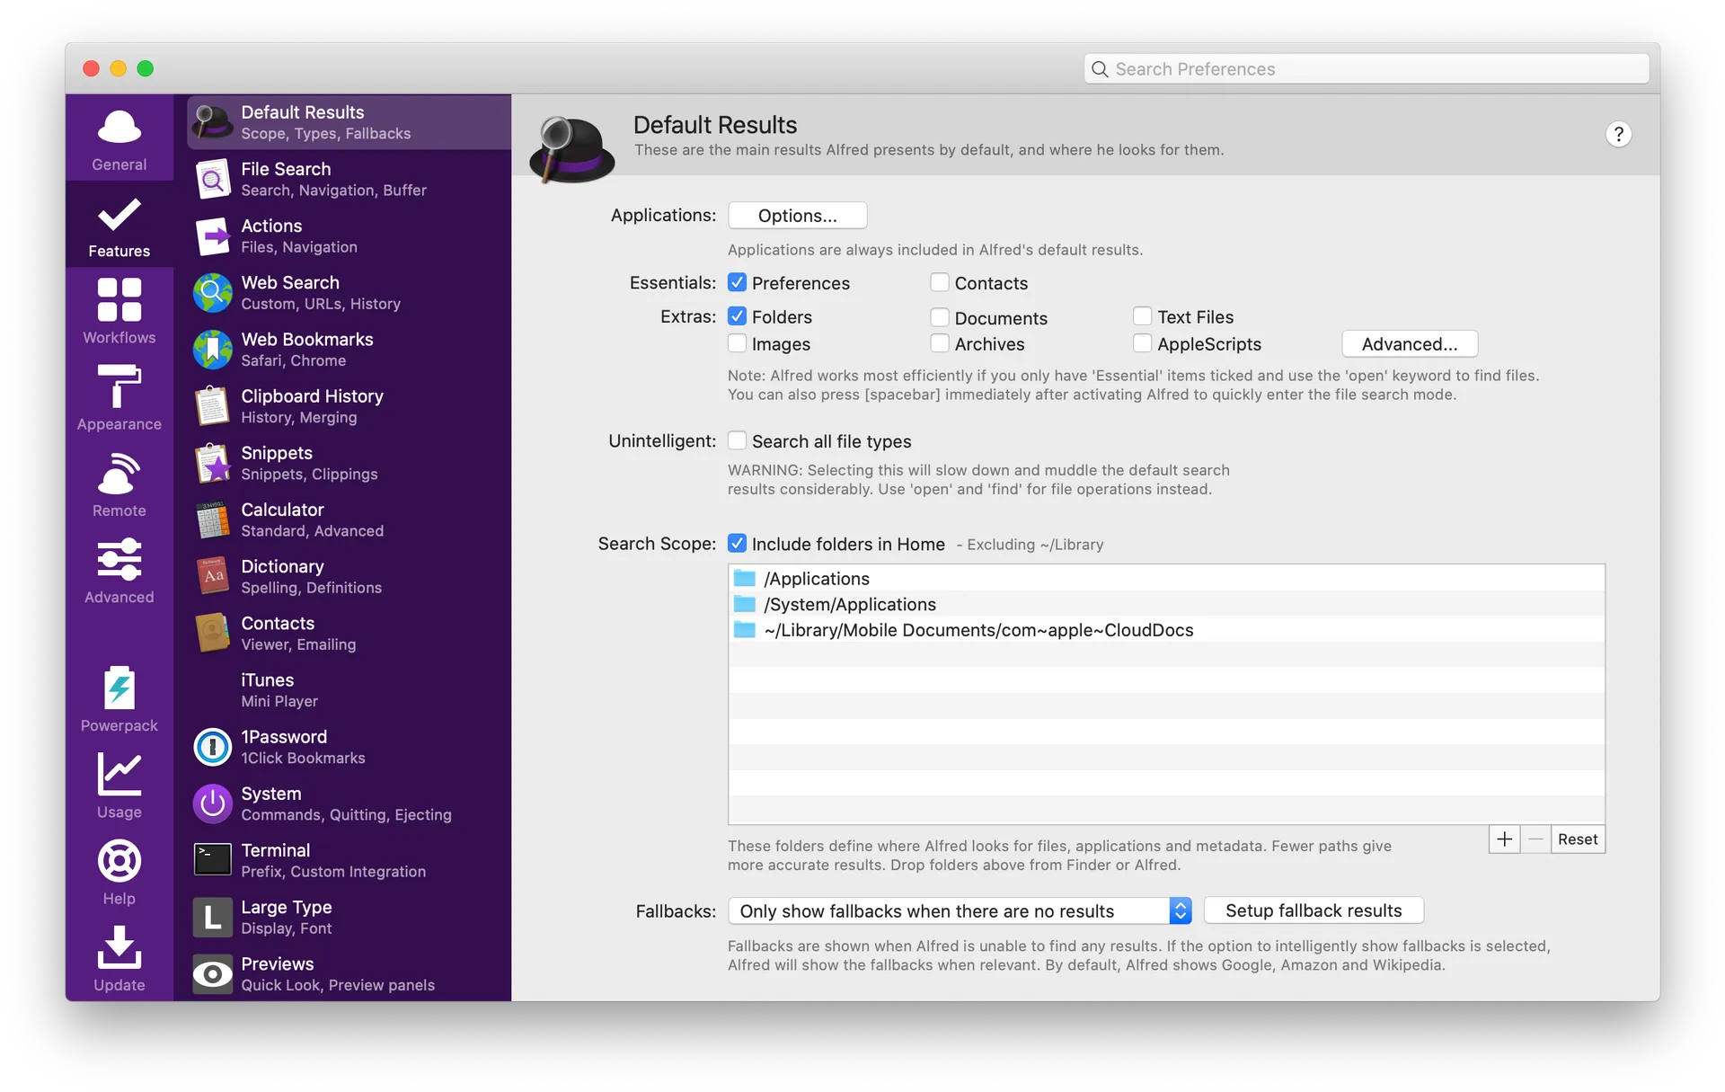The image size is (1725, 1092).
Task: Open Snippets, Clippings settings
Action: tap(349, 463)
